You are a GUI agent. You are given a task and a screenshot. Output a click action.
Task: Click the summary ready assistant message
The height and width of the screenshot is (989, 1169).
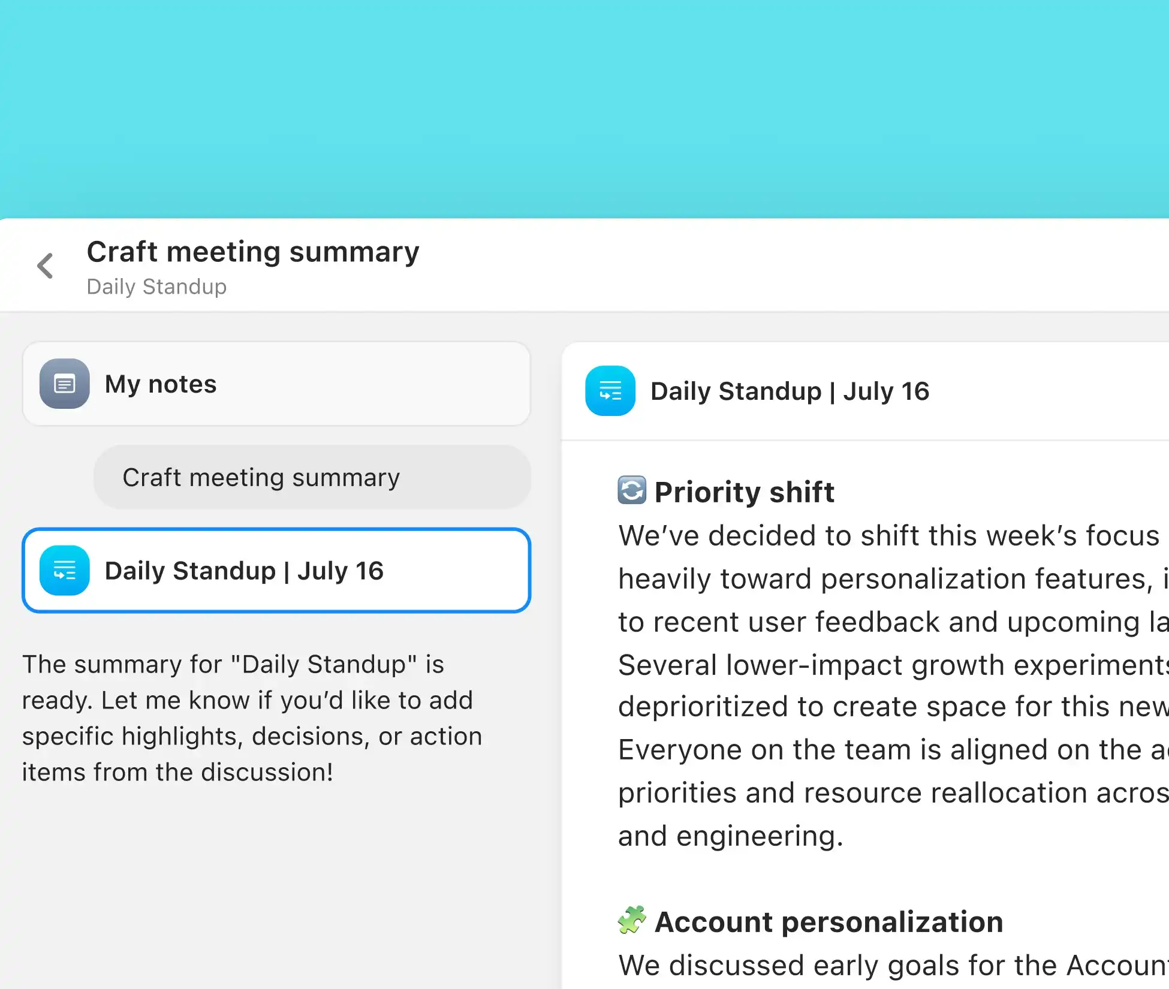pos(252,718)
